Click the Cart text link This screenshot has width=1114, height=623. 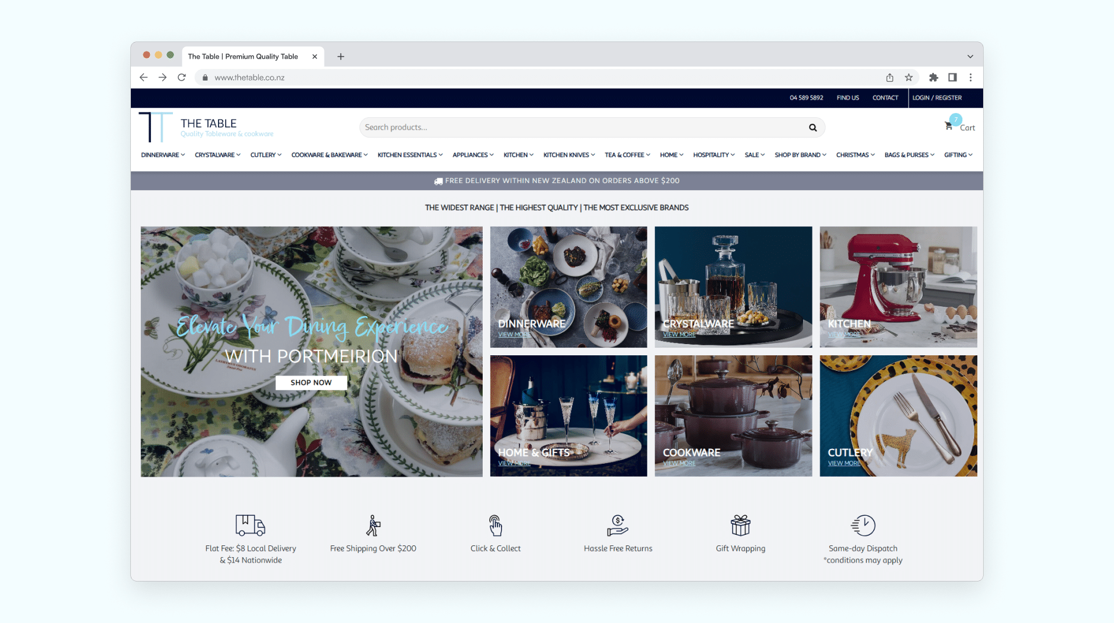pos(967,128)
